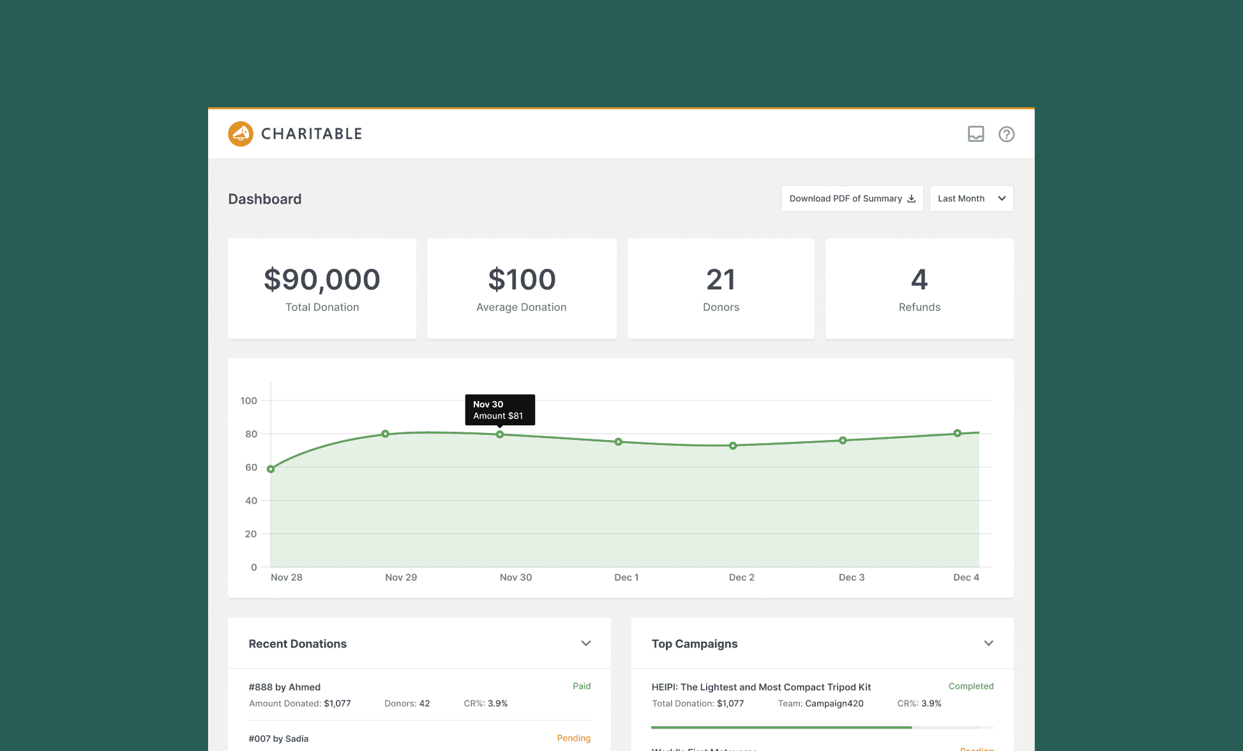Screen dimensions: 1243x751
Task: Open the HEIPI Tripod Kit campaign
Action: [x=761, y=687]
